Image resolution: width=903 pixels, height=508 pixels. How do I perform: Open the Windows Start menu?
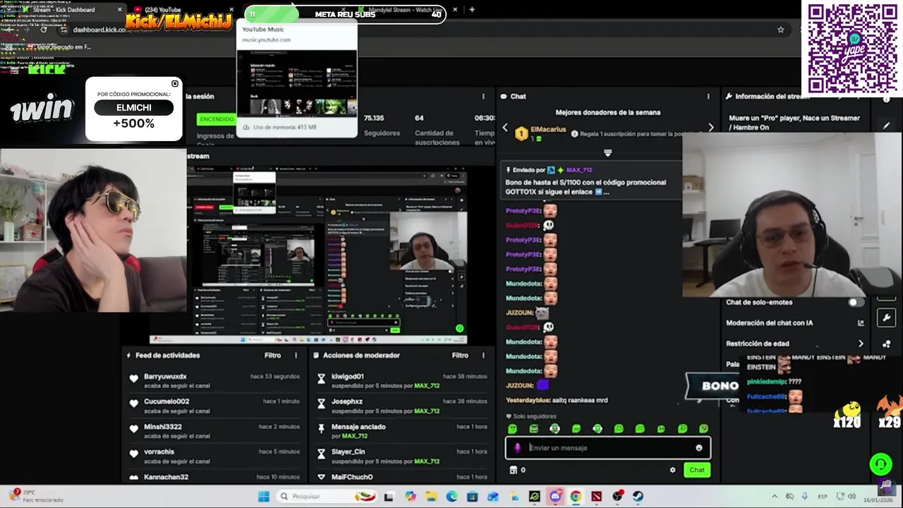click(264, 497)
